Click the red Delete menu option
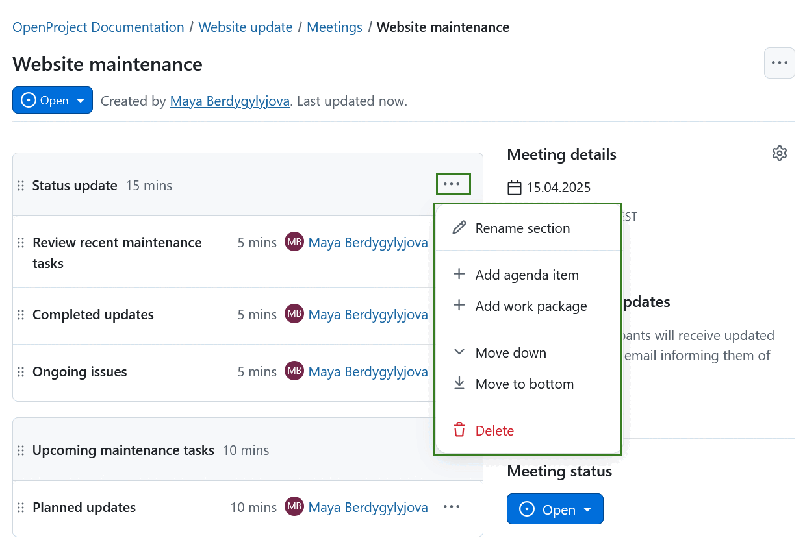This screenshot has height=540, width=805. [x=494, y=431]
